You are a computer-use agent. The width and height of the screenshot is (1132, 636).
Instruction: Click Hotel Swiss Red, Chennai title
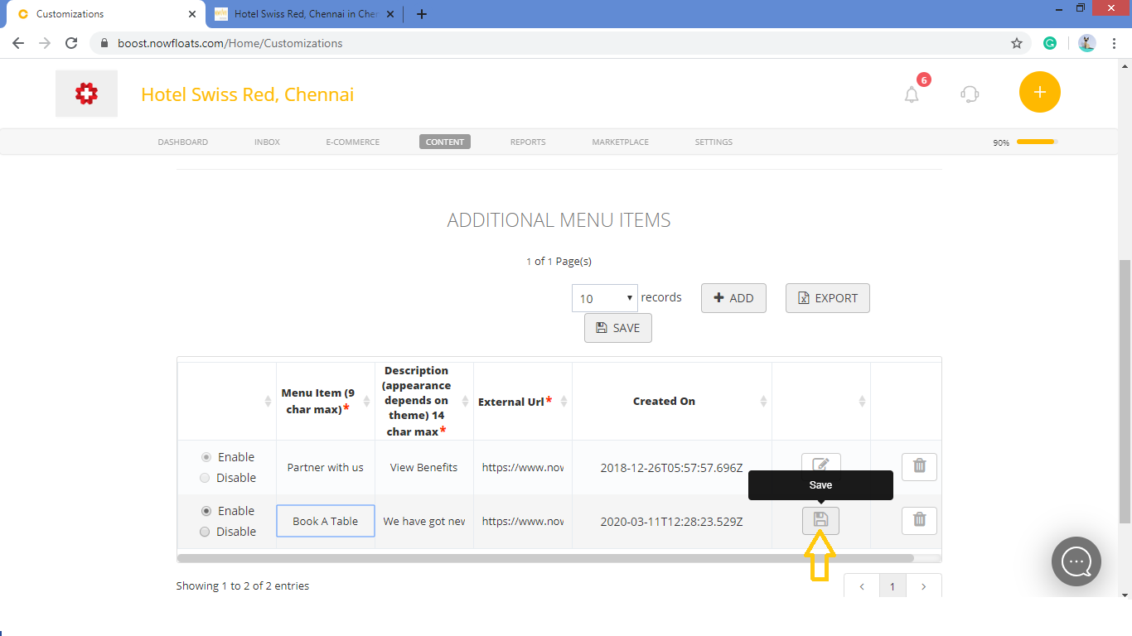point(247,94)
